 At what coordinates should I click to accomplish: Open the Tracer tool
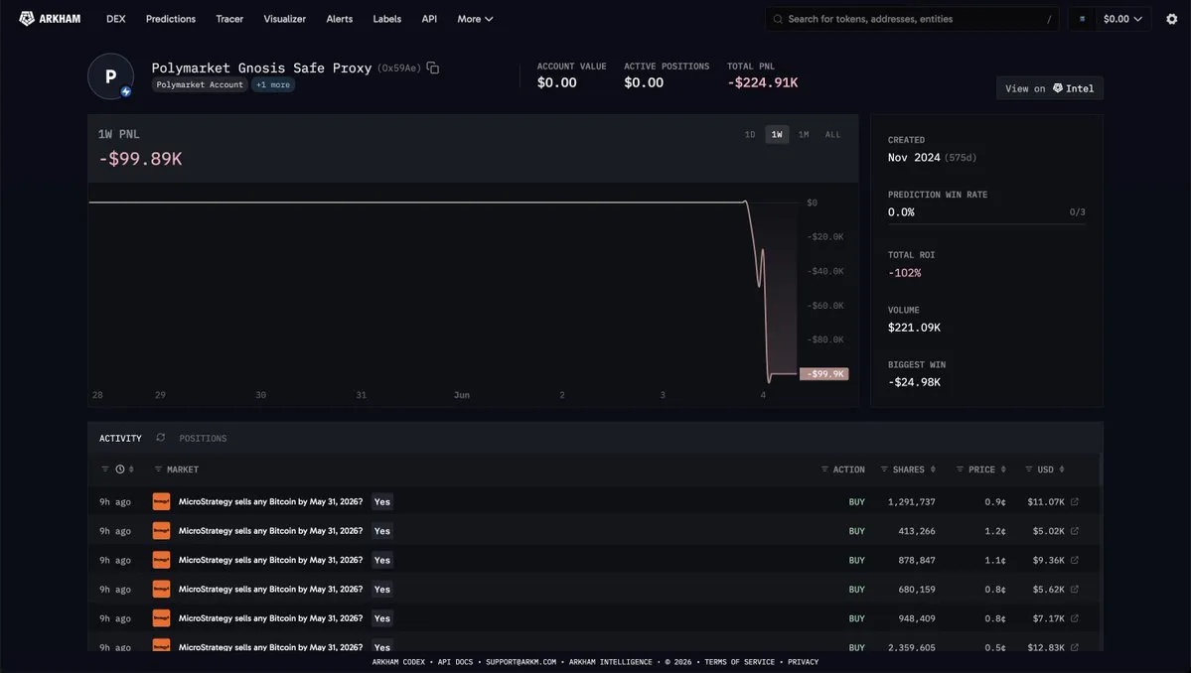(229, 19)
